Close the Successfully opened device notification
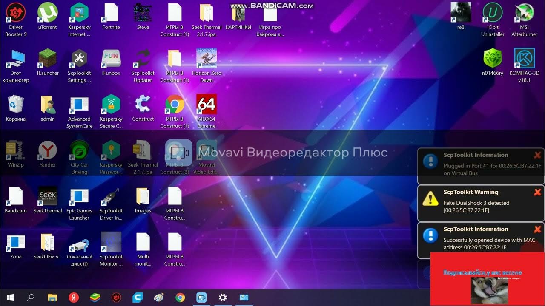Screen dimensions: 545x306 (537, 229)
